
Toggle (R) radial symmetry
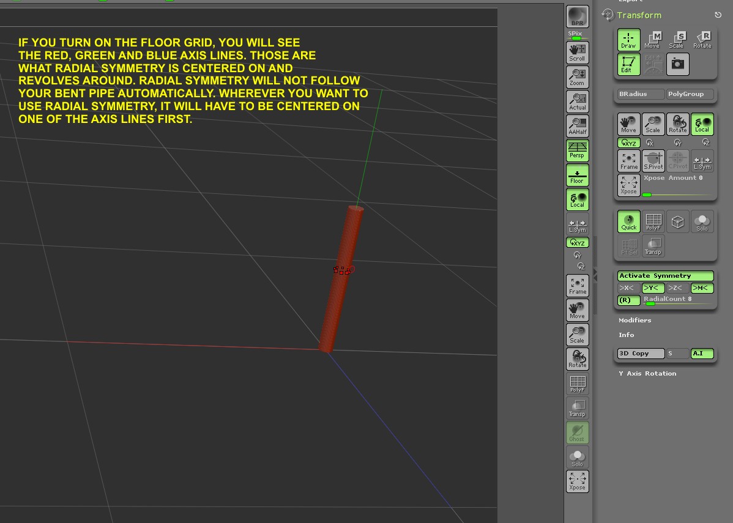click(x=628, y=300)
